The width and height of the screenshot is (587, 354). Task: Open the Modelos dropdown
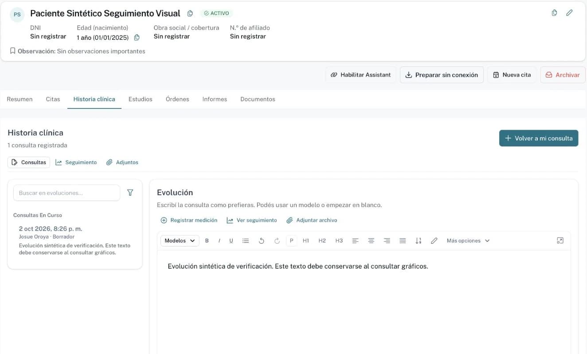click(x=180, y=241)
